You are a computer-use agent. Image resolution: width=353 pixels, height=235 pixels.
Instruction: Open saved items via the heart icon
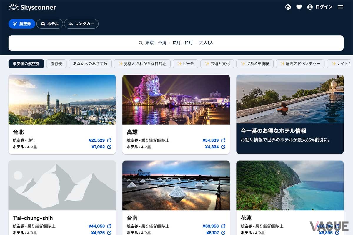point(299,7)
